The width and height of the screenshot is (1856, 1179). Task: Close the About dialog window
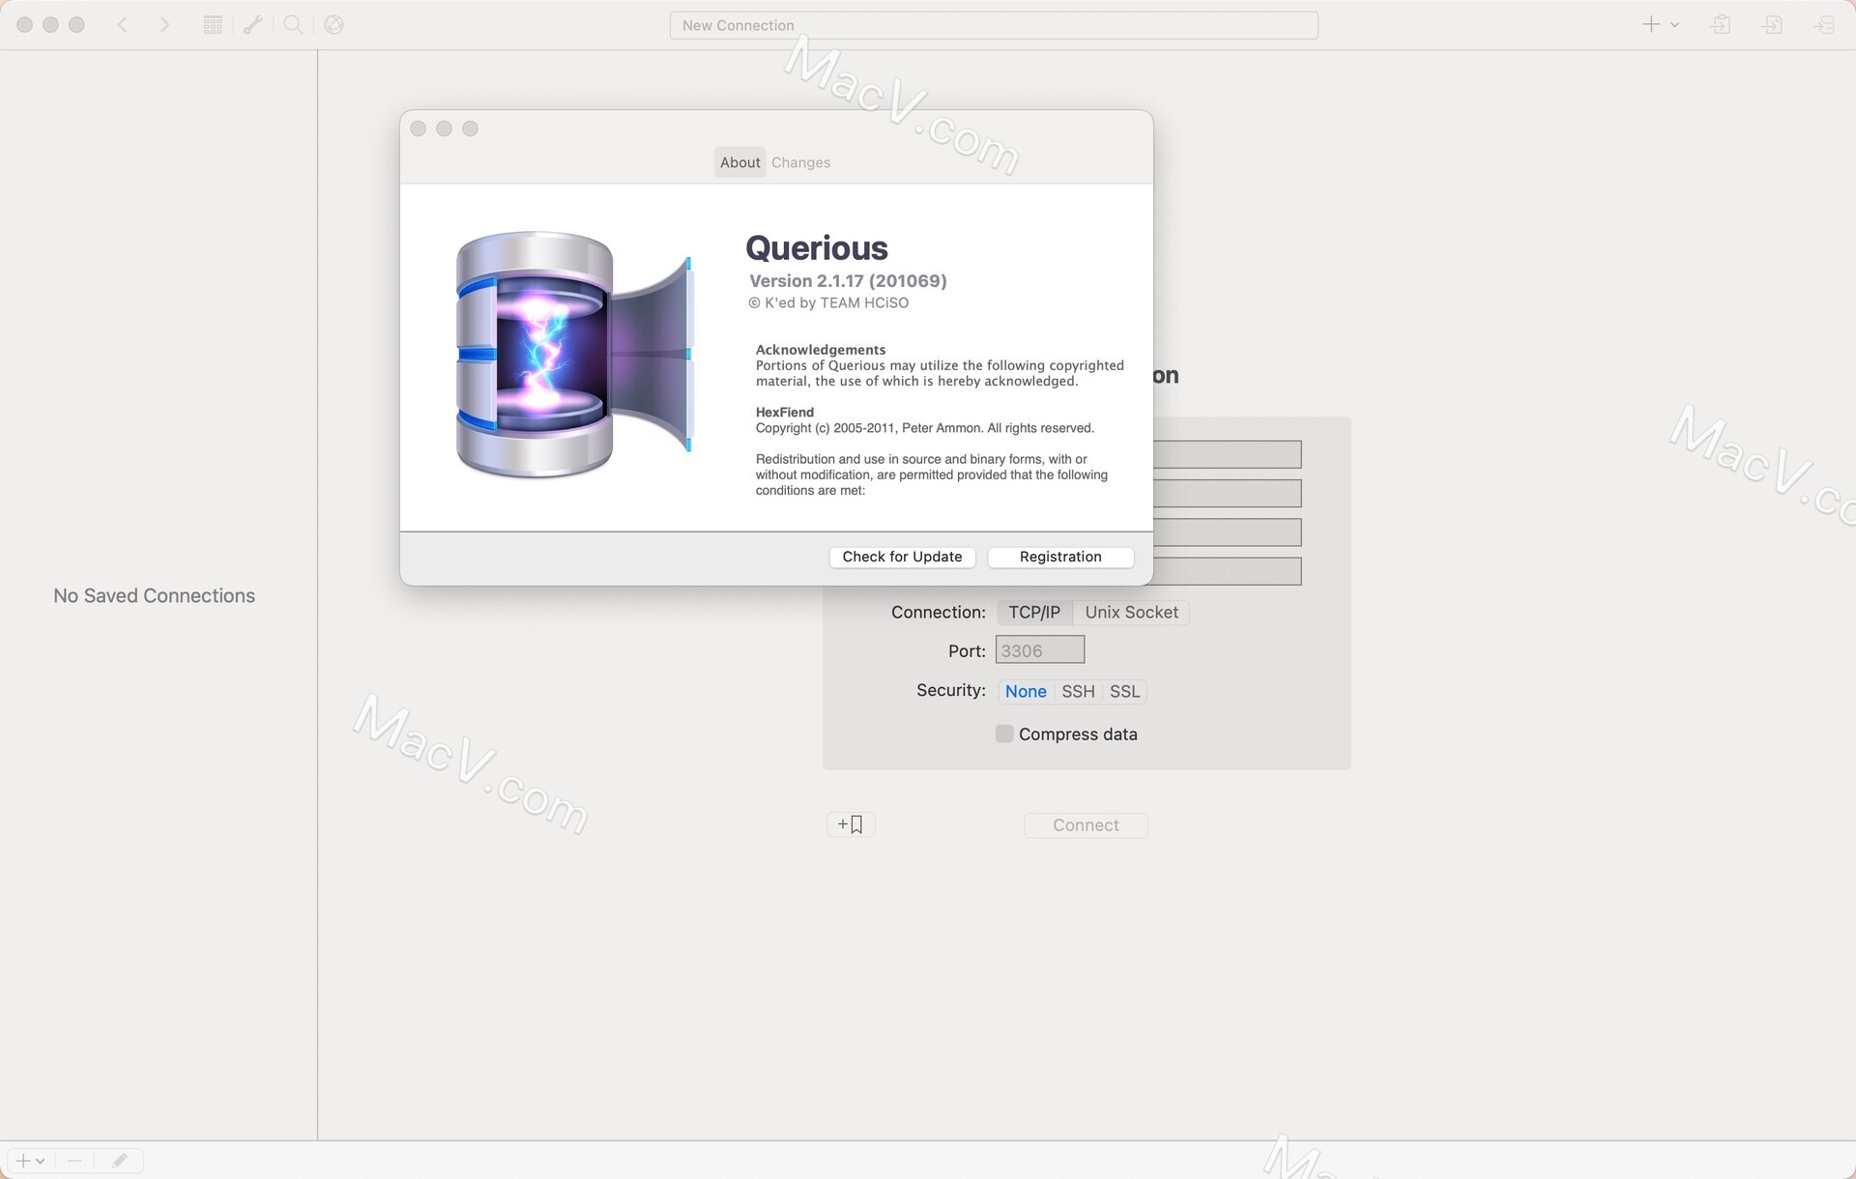[419, 129]
